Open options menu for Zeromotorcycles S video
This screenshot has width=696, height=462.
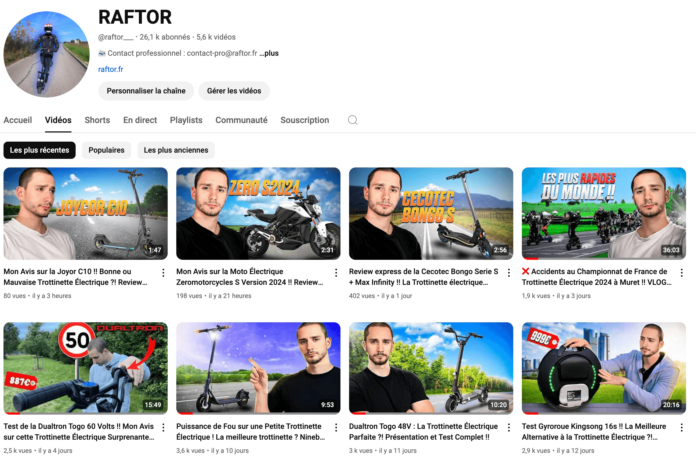(x=336, y=272)
